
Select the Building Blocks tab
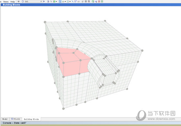click(31, 119)
